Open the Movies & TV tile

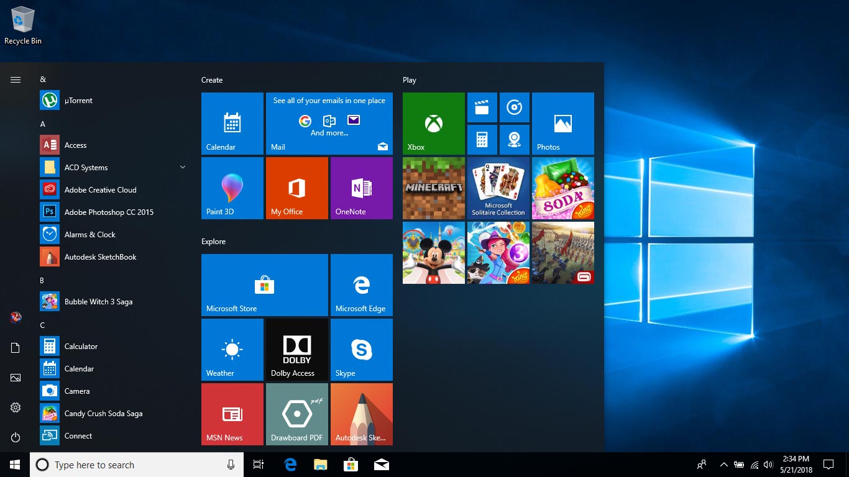482,107
